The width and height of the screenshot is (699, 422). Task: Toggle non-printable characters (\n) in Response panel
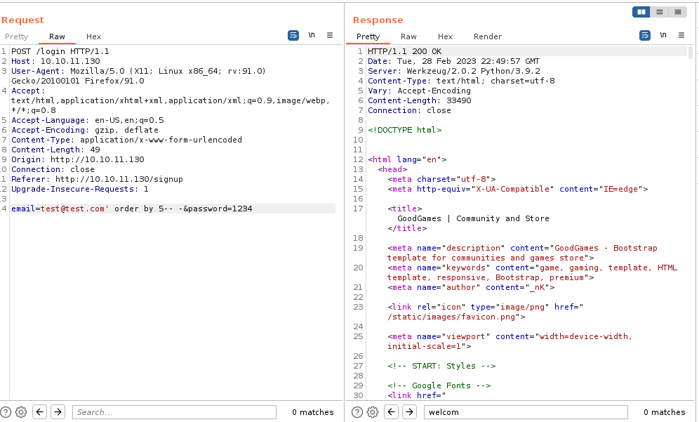663,35
